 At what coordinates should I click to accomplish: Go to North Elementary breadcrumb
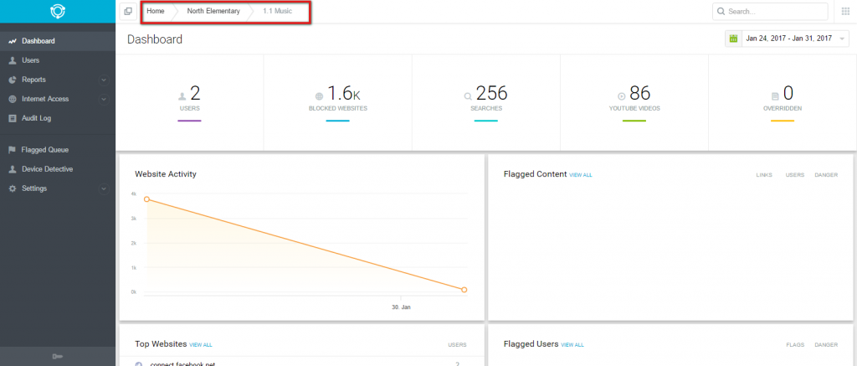click(213, 12)
